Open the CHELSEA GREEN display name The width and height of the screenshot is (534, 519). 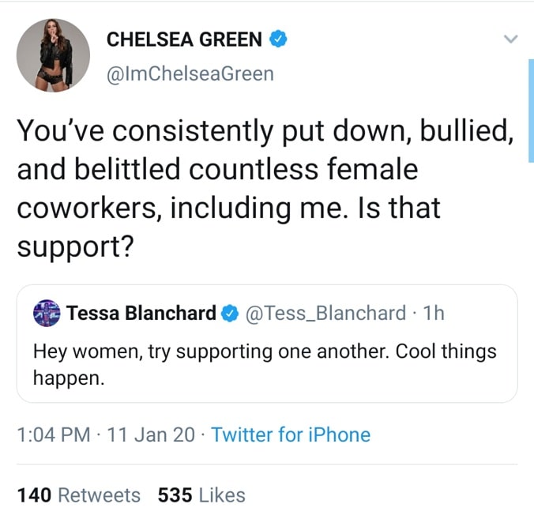[183, 38]
